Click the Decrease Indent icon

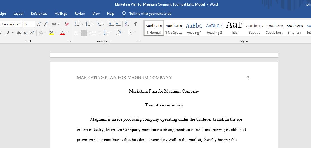(x=112, y=24)
